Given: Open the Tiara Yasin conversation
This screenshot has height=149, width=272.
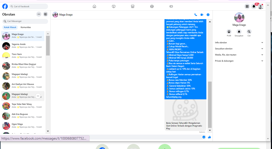Looking at the screenshot, I should click(23, 56).
